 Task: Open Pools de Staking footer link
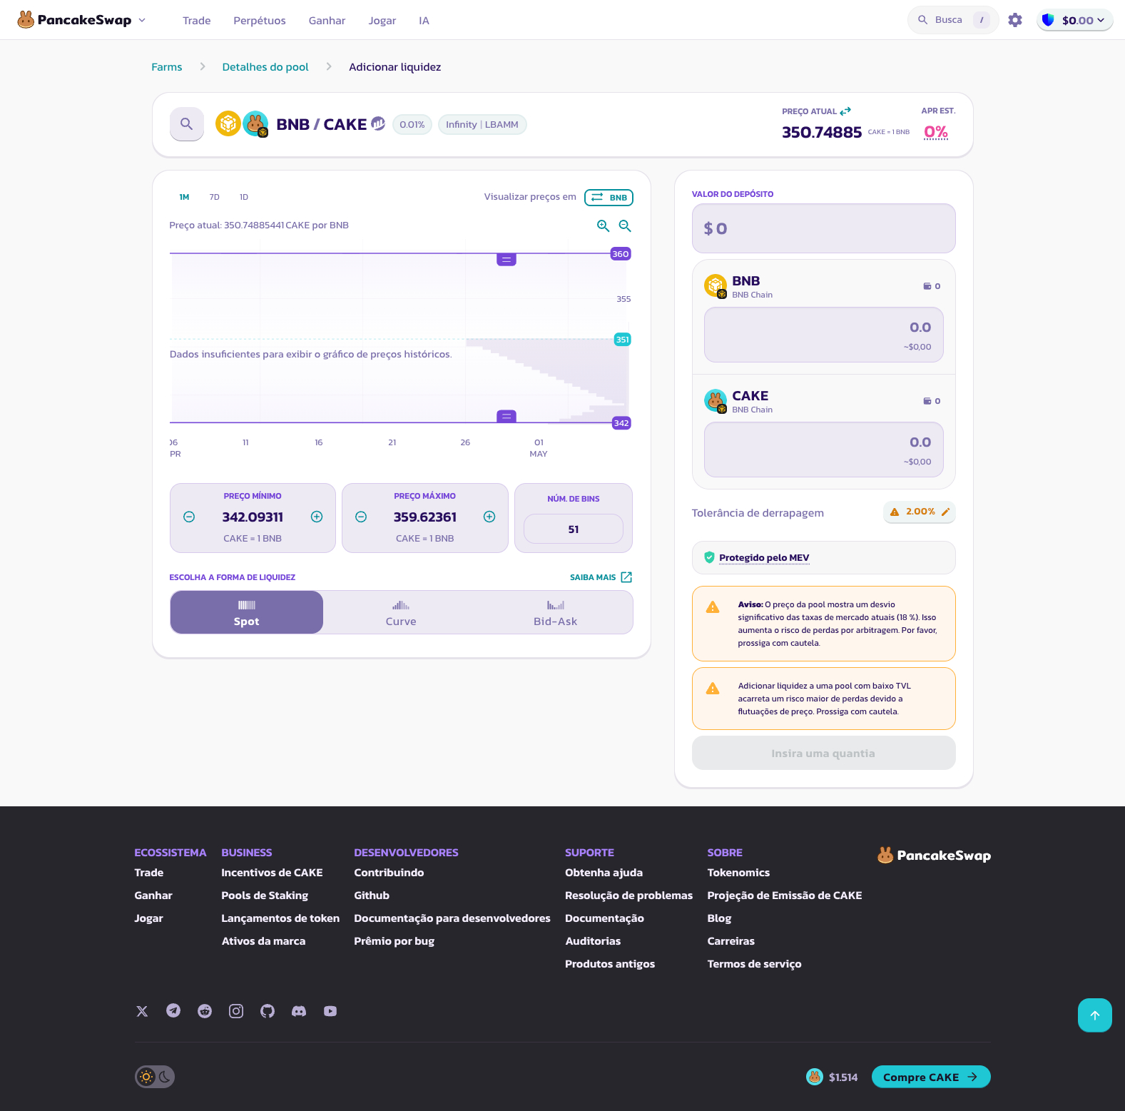[265, 896]
